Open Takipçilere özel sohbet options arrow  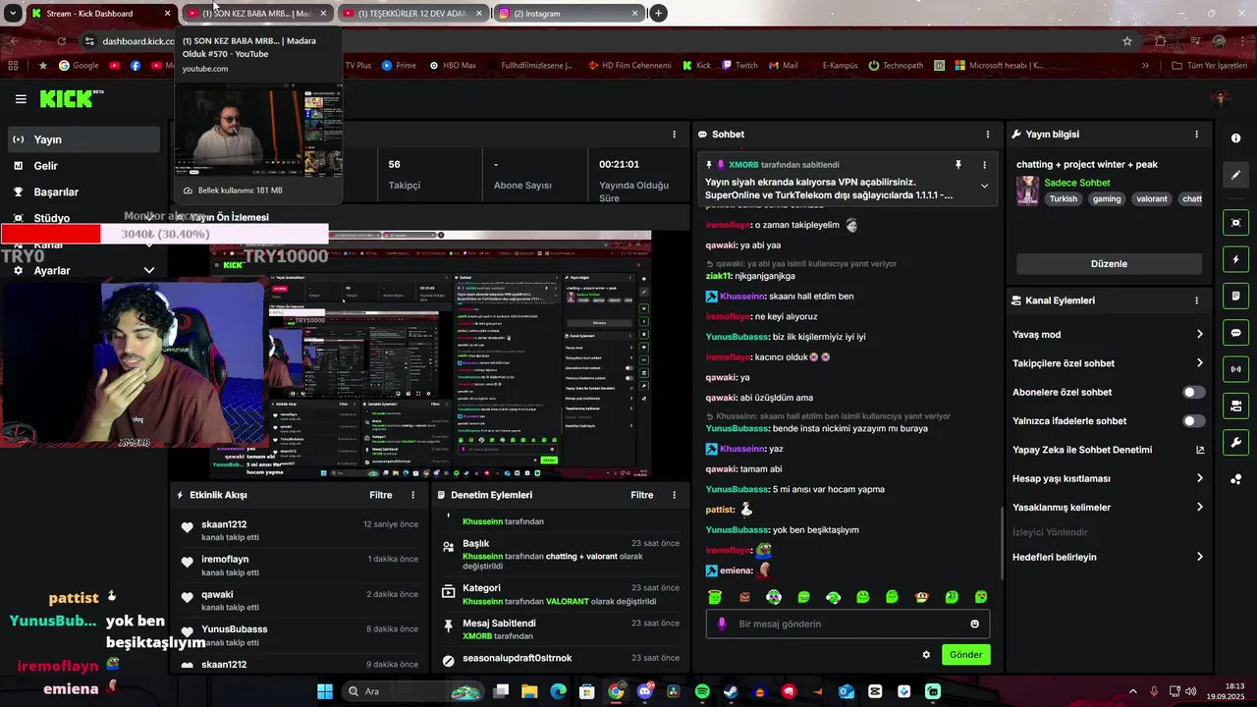[x=1199, y=363]
